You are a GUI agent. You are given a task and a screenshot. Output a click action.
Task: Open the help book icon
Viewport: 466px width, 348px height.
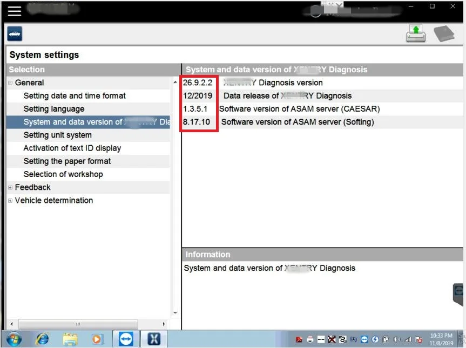coord(444,33)
